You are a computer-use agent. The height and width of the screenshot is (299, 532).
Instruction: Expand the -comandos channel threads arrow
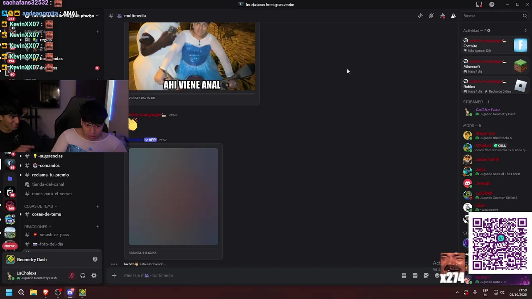pyautogui.click(x=20, y=166)
